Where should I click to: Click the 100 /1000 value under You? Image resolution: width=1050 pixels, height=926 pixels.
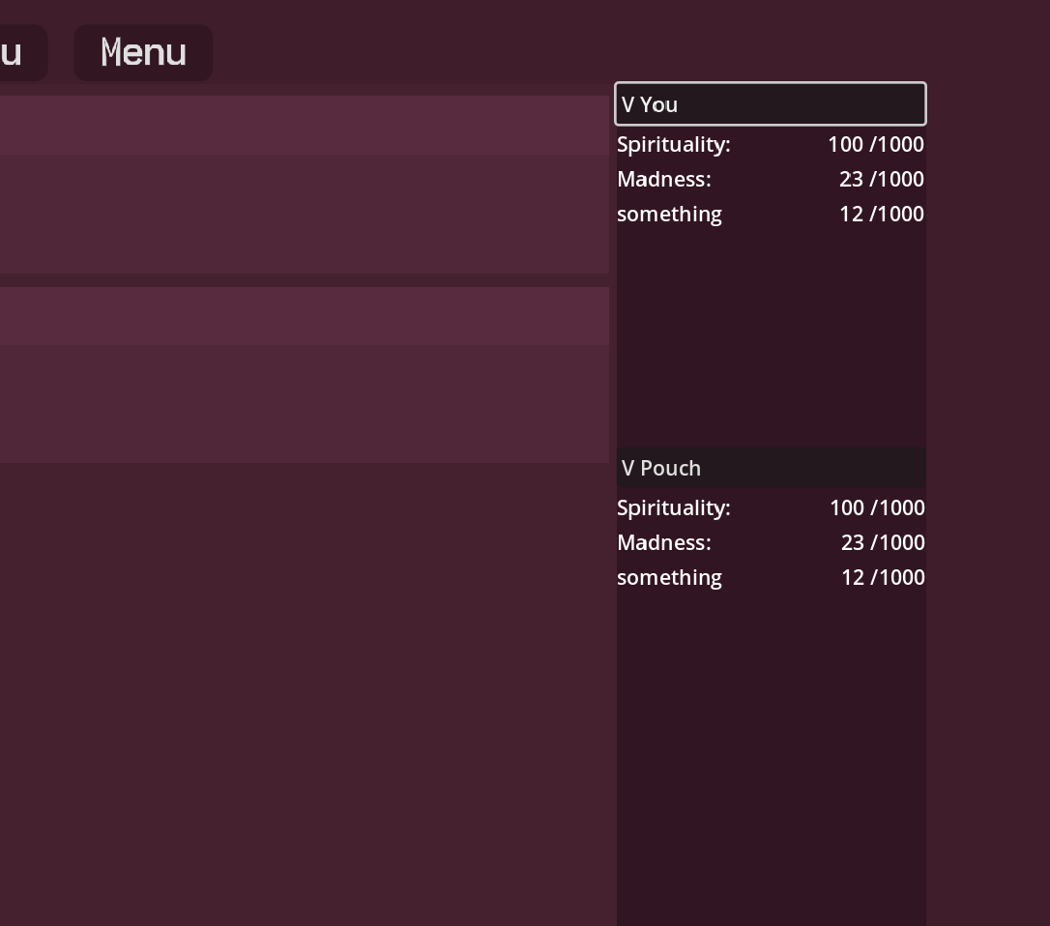click(875, 144)
